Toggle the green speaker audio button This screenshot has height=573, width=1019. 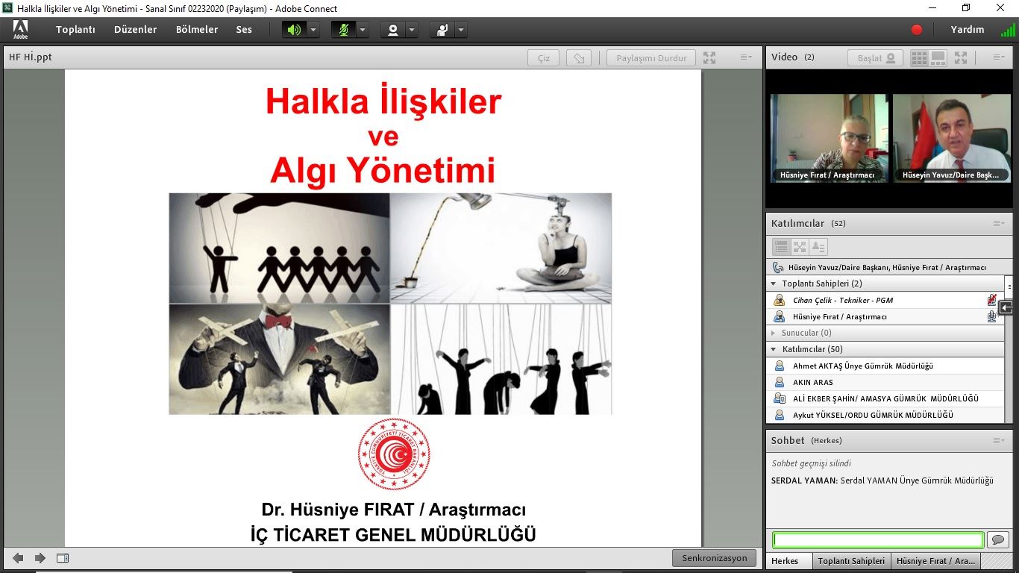pos(295,30)
